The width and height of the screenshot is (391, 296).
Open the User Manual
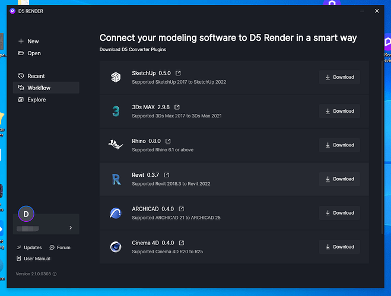point(33,259)
